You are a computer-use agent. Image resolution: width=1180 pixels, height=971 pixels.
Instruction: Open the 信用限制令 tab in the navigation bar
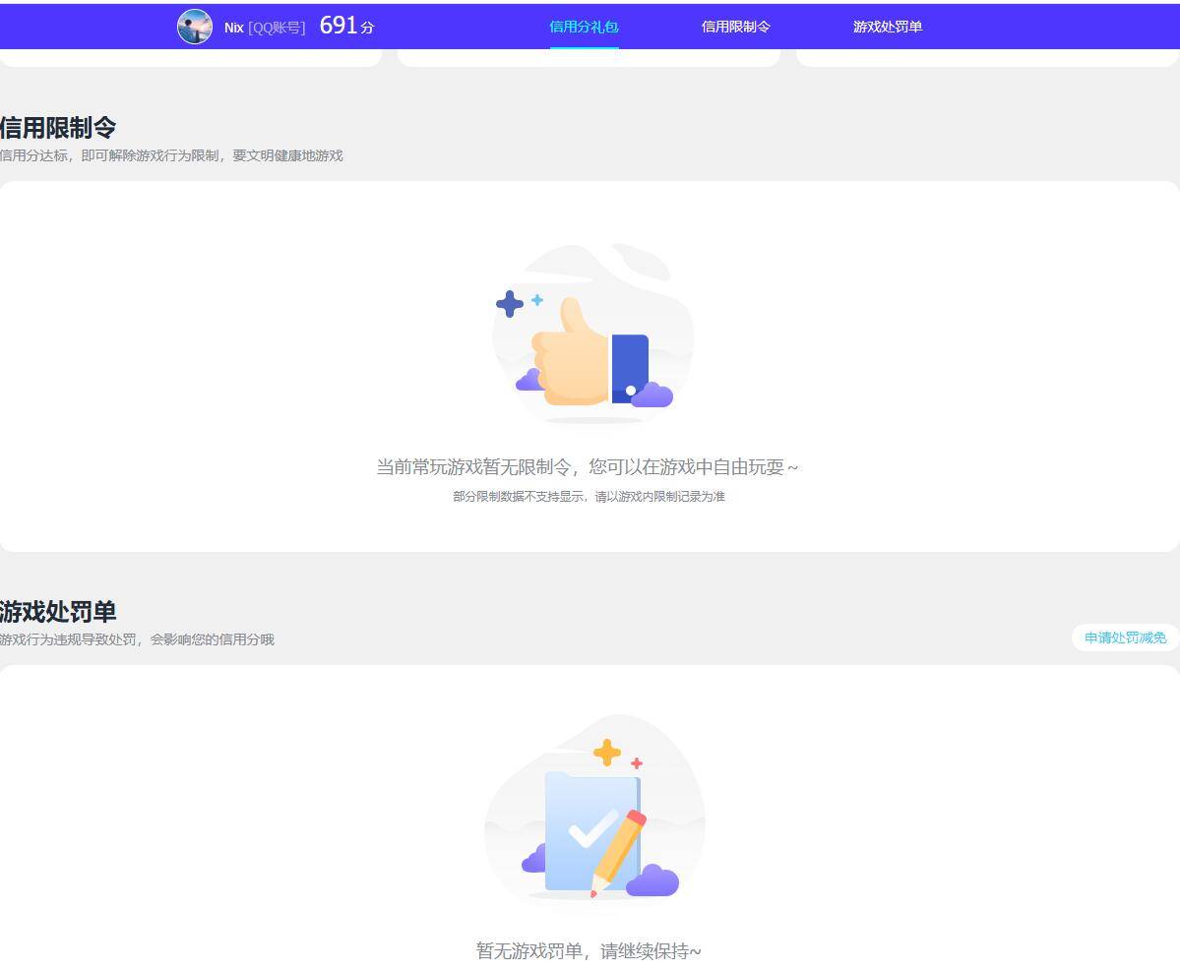(735, 29)
